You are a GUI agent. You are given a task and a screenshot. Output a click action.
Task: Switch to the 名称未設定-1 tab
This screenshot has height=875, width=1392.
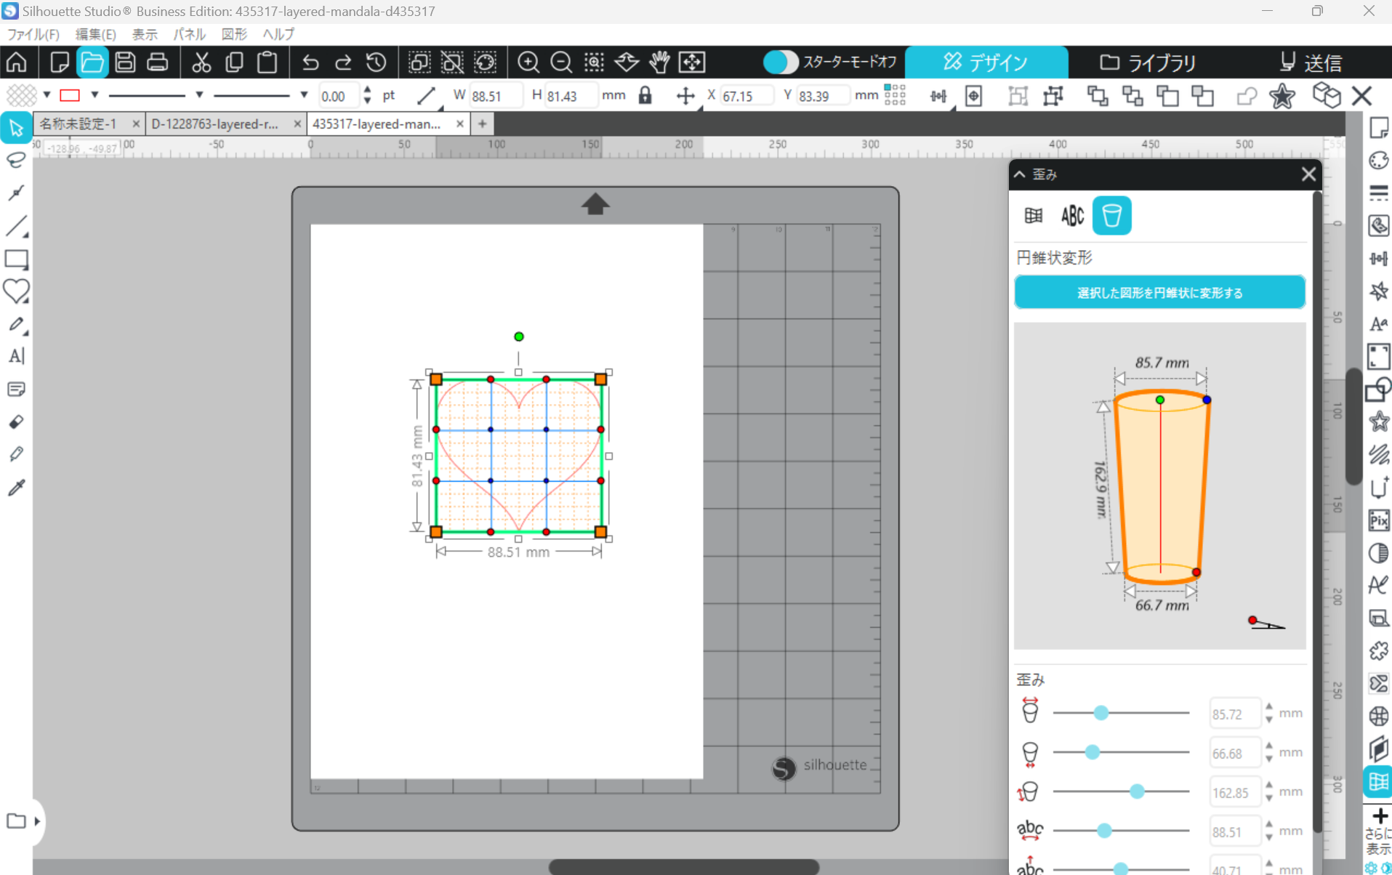[x=79, y=124]
